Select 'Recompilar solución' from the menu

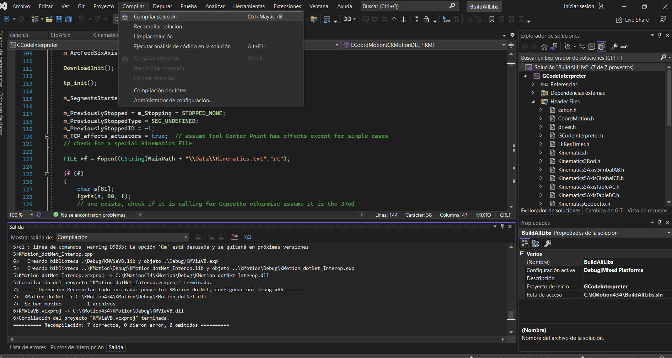(158, 27)
